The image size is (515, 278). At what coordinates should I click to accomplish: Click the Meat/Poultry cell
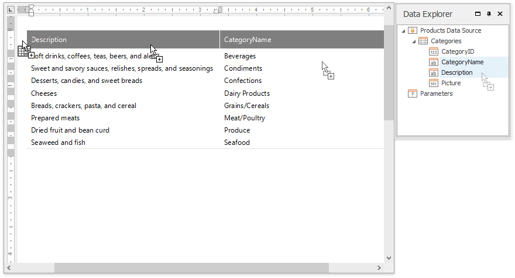coord(245,118)
